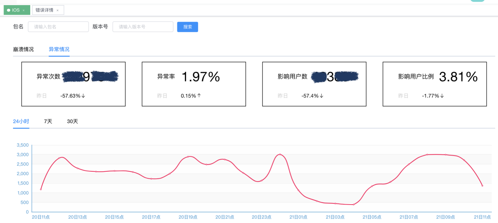Switch to 崩溃情况 tab
498x223 pixels.
23,49
